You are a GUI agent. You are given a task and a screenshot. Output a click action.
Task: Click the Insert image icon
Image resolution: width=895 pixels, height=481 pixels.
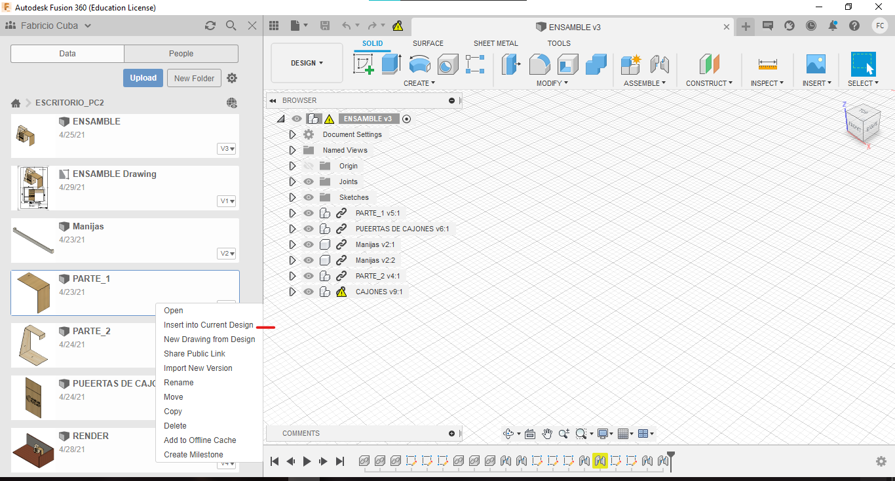click(816, 64)
